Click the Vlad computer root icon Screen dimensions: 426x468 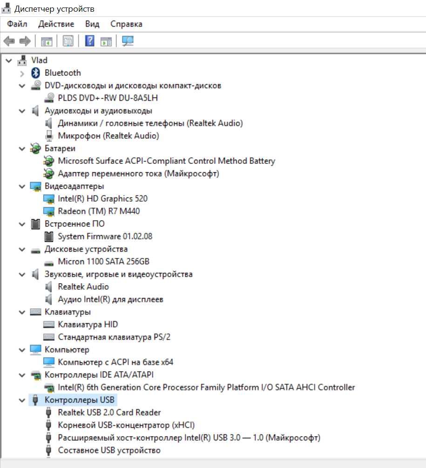tap(22, 60)
